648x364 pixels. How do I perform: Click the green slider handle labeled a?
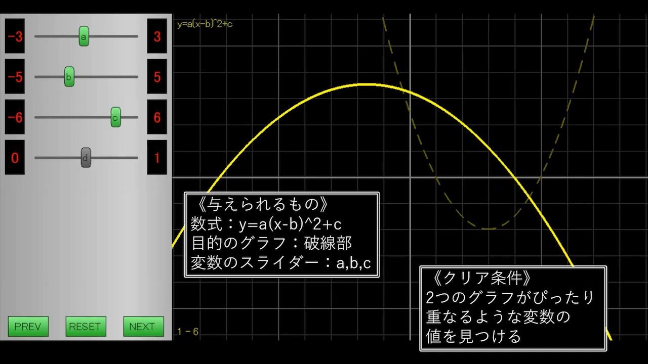[x=84, y=36]
